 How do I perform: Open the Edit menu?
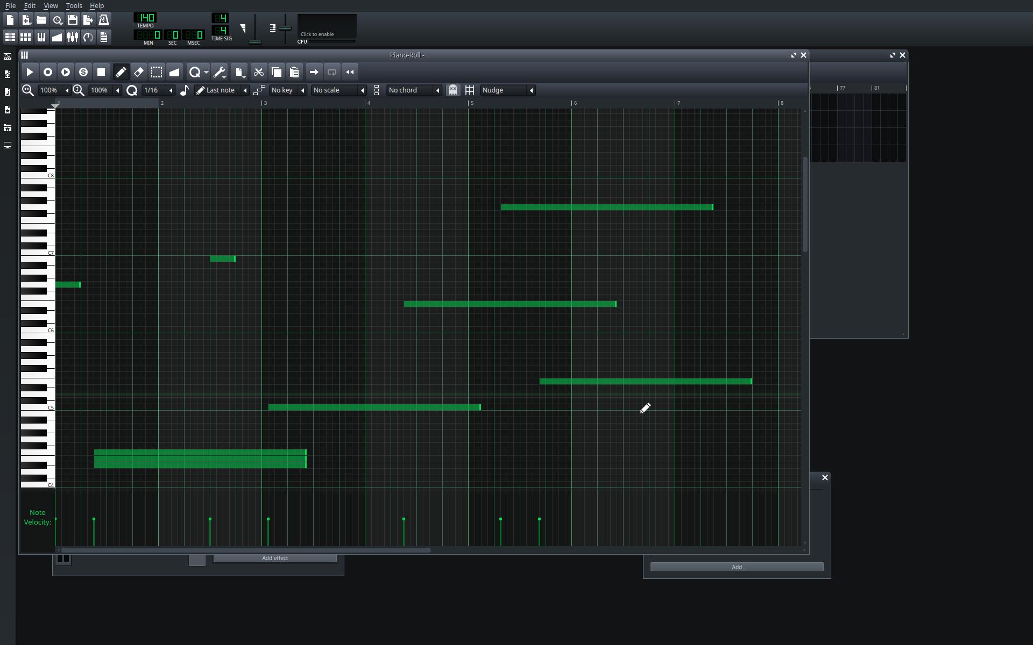pos(30,5)
